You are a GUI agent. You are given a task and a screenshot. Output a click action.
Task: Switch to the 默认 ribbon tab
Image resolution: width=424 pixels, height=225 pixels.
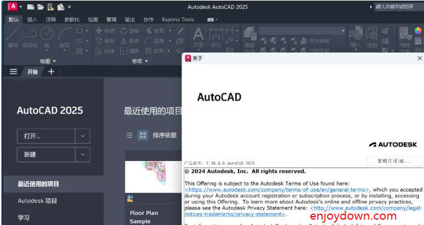14,20
